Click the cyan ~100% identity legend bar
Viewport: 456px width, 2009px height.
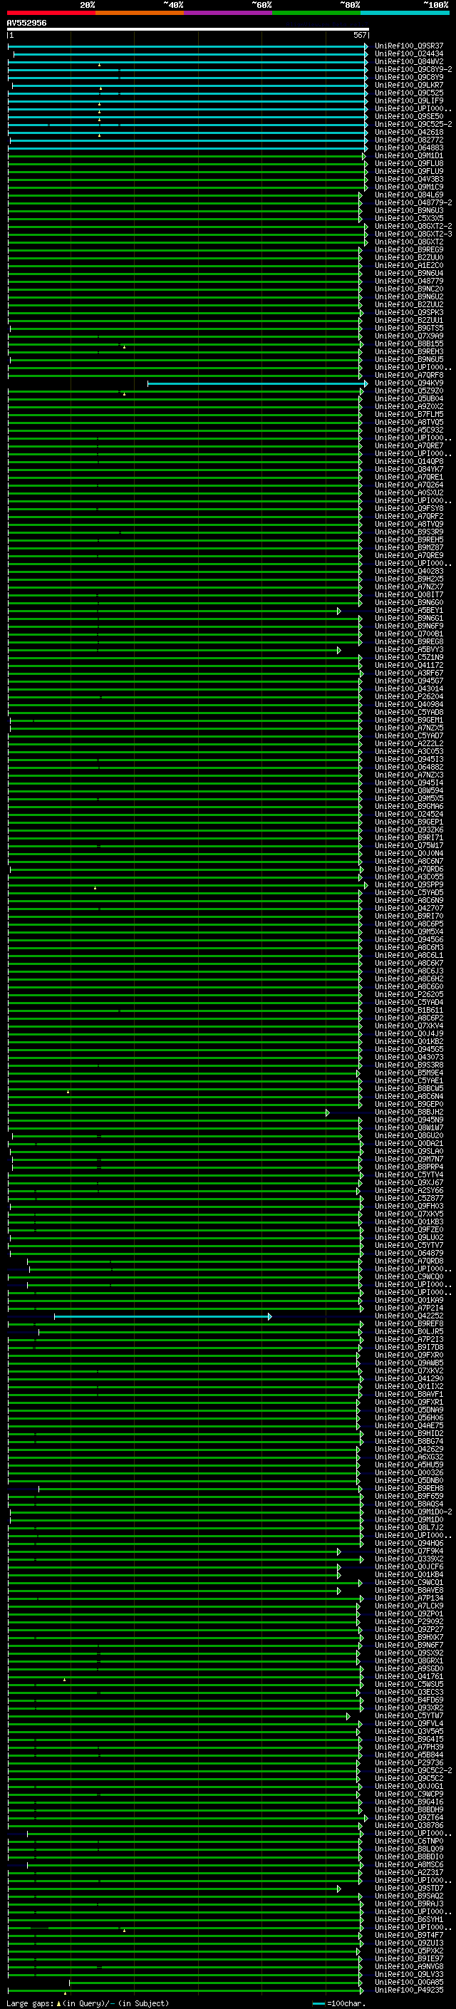click(x=405, y=13)
